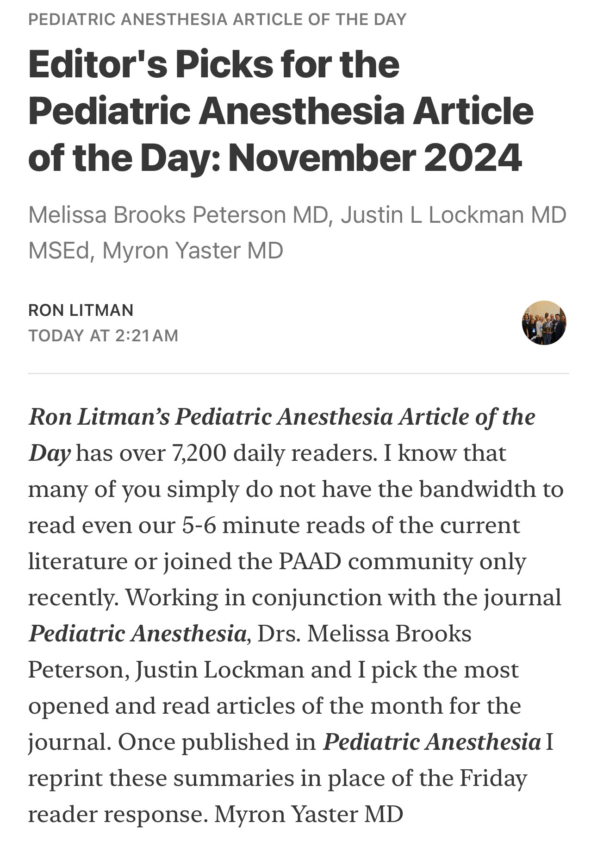Tap the '7,200' daily readers figure
597x854 pixels.
point(199,453)
